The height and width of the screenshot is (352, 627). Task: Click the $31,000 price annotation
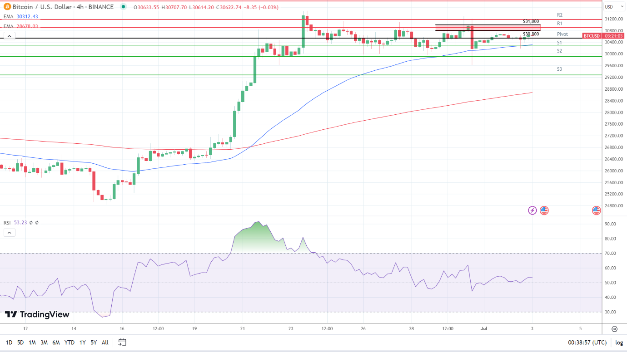[531, 21]
